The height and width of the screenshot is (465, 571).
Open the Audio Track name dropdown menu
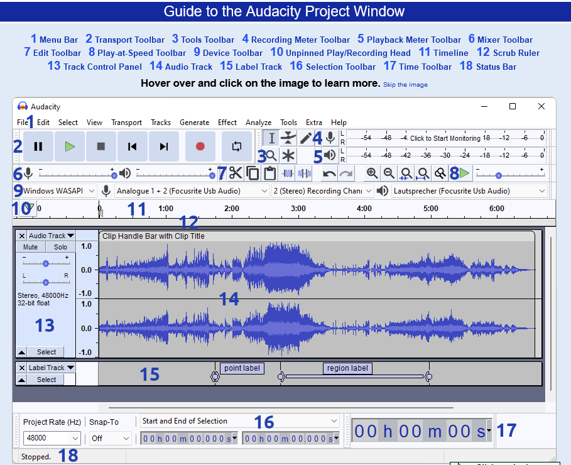tap(52, 236)
